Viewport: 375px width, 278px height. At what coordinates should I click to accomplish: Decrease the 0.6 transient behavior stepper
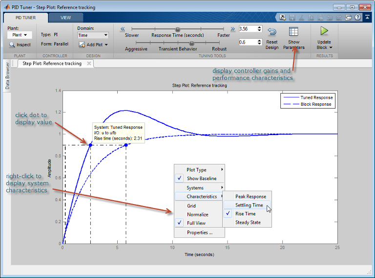[259, 44]
